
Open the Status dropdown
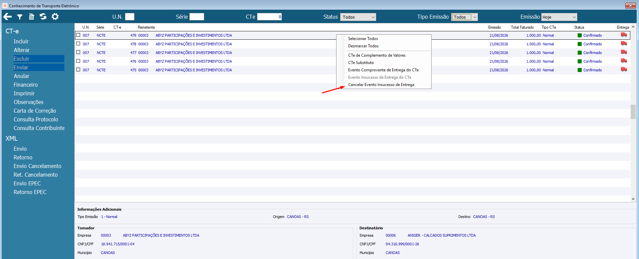[358, 17]
